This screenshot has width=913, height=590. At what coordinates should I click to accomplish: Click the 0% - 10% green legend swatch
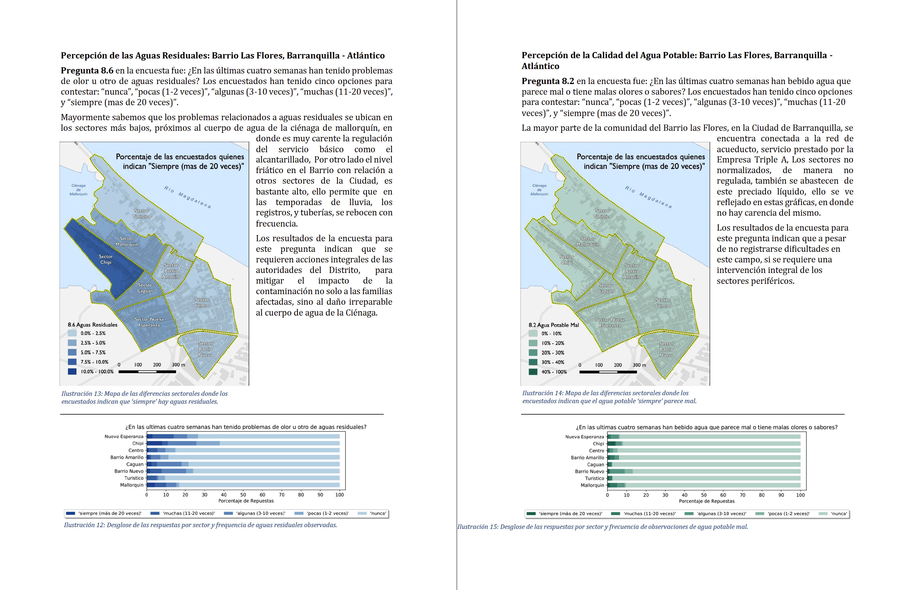point(533,334)
